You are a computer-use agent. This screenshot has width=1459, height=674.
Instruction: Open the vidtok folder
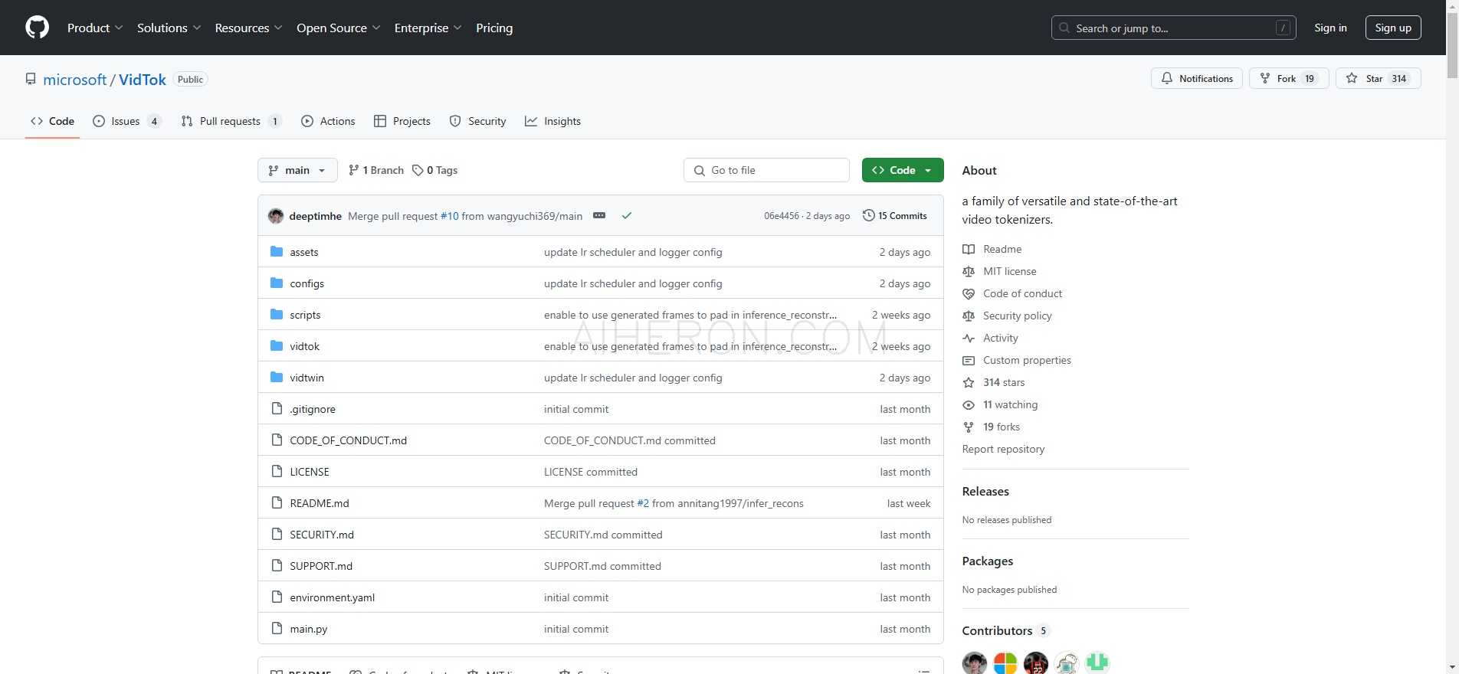(x=304, y=346)
